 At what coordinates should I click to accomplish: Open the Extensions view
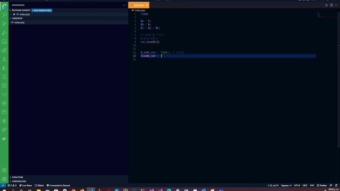pyautogui.click(x=4, y=50)
